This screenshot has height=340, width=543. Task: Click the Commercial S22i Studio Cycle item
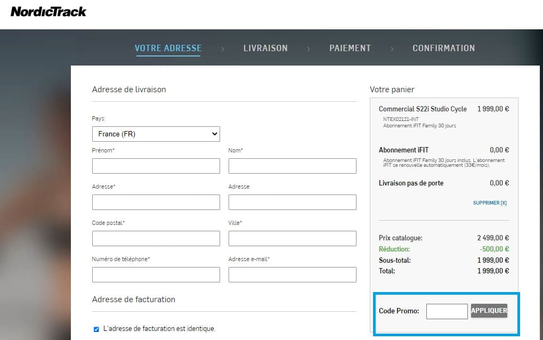click(423, 109)
